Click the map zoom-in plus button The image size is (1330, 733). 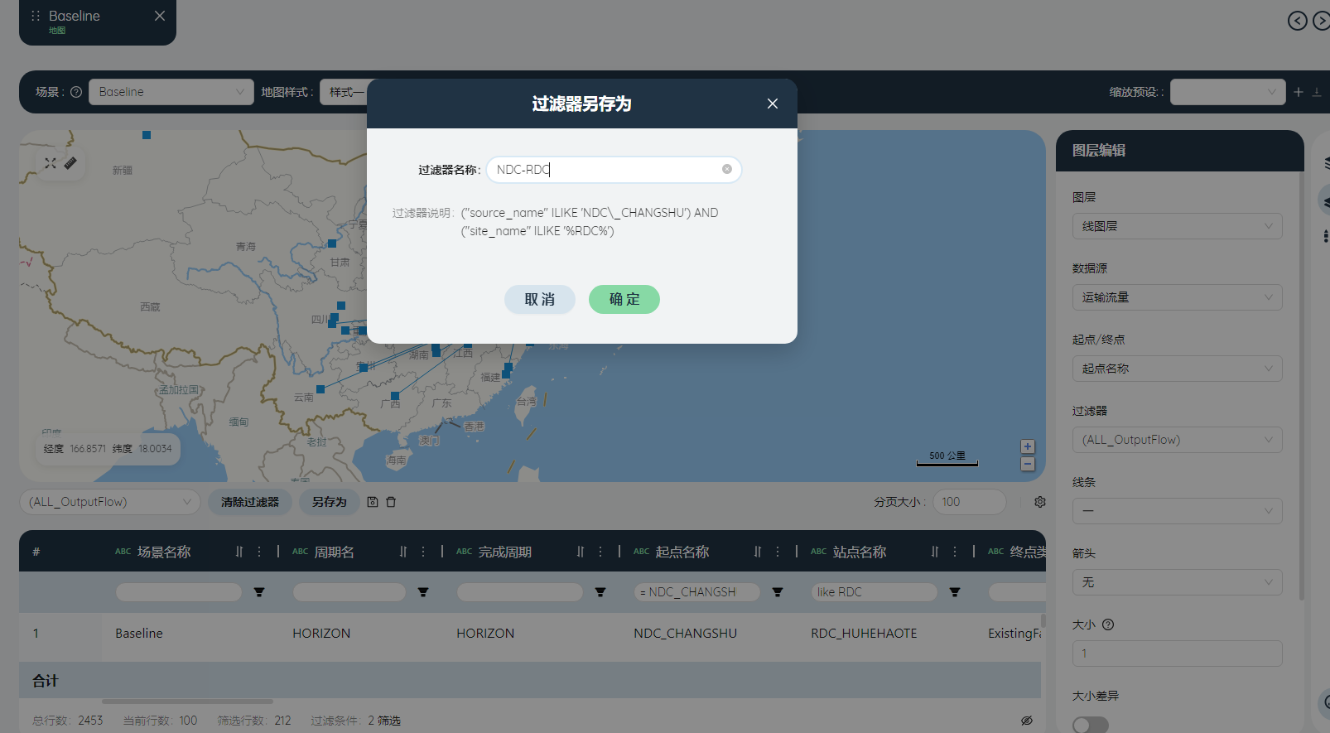[x=1028, y=446]
